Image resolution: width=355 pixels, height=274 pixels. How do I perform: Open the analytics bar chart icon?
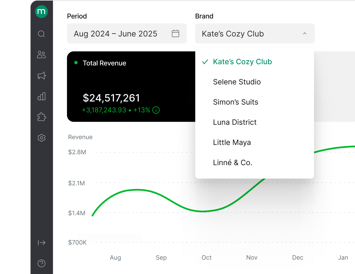42,96
